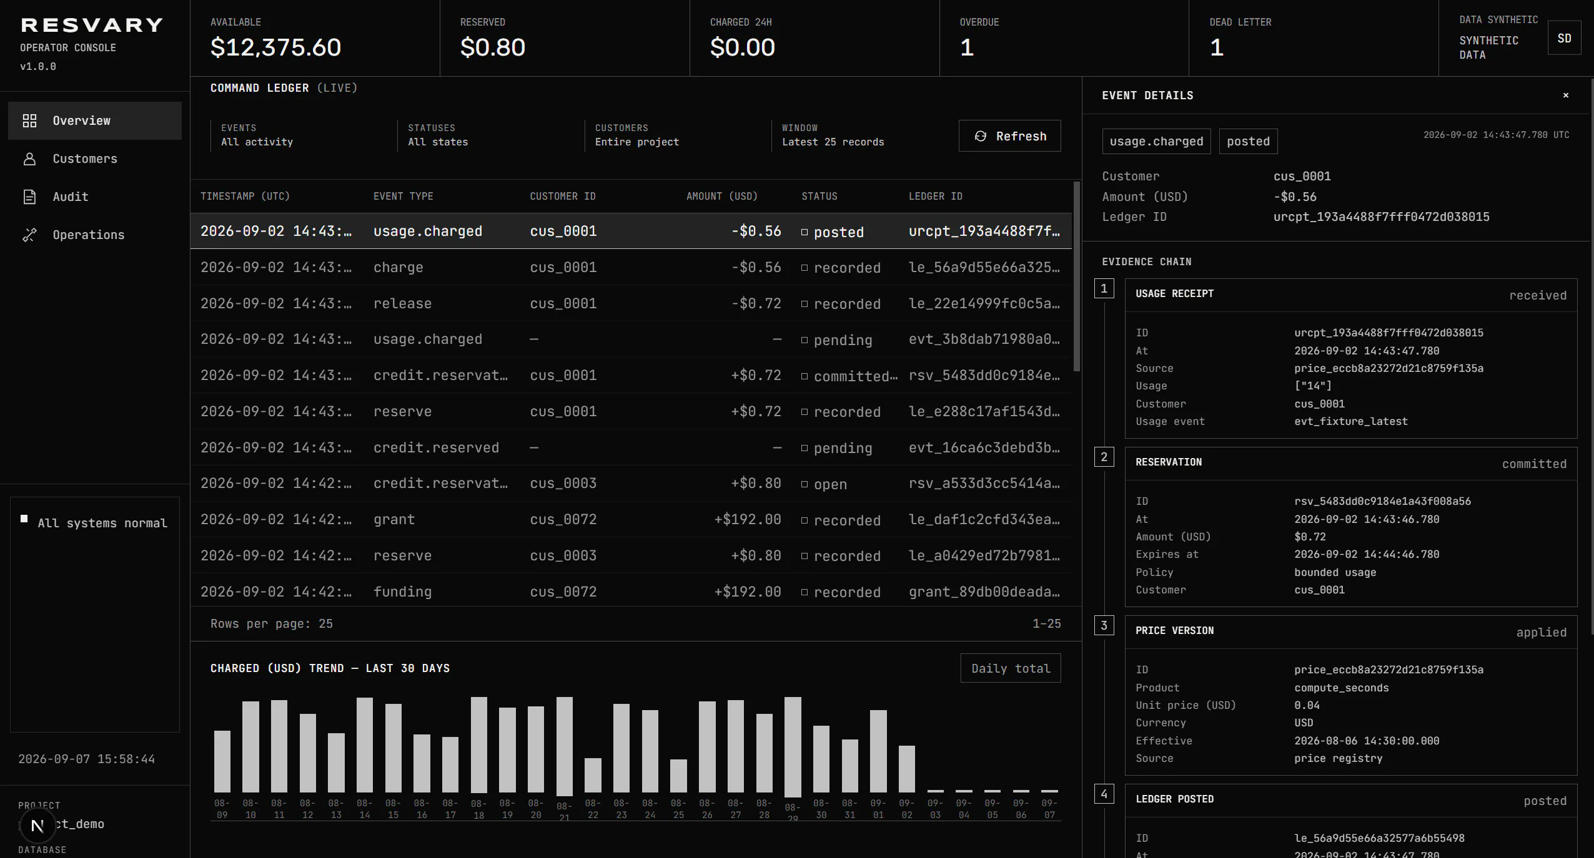1594x858 pixels.
Task: Open the Audit section
Action: click(95, 197)
